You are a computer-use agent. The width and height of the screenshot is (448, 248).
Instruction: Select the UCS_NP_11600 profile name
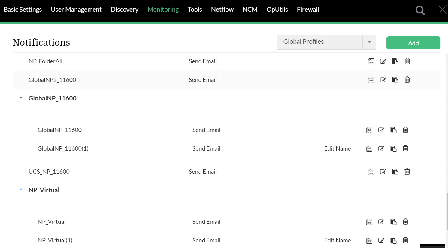49,172
